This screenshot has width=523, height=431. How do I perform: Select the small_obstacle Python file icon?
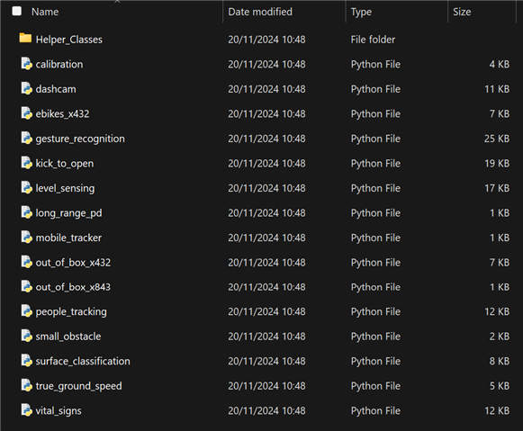(26, 336)
